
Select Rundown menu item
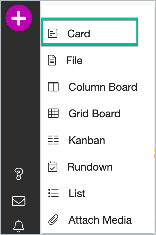(90, 167)
